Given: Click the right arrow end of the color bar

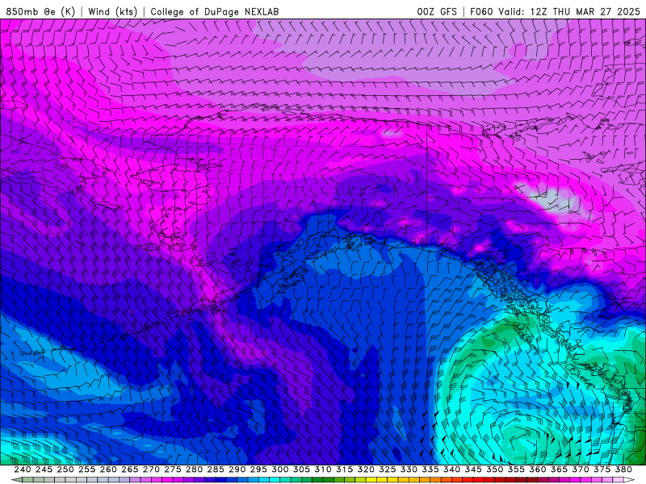Looking at the screenshot, I should (629, 480).
